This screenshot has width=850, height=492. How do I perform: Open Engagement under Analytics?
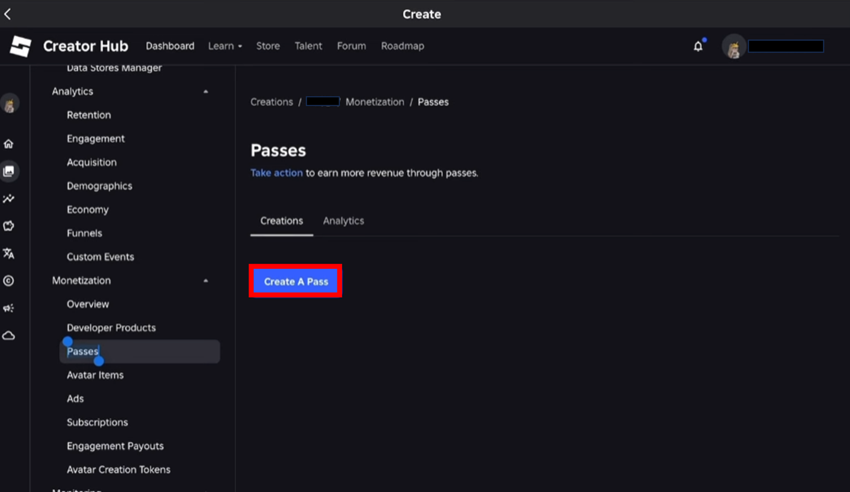coord(96,139)
